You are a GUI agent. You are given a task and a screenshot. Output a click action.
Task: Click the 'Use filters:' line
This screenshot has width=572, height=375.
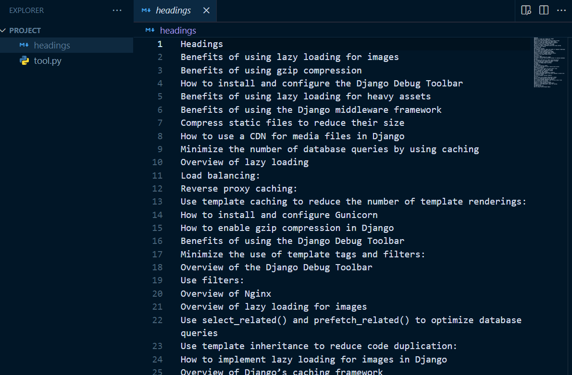click(x=212, y=280)
